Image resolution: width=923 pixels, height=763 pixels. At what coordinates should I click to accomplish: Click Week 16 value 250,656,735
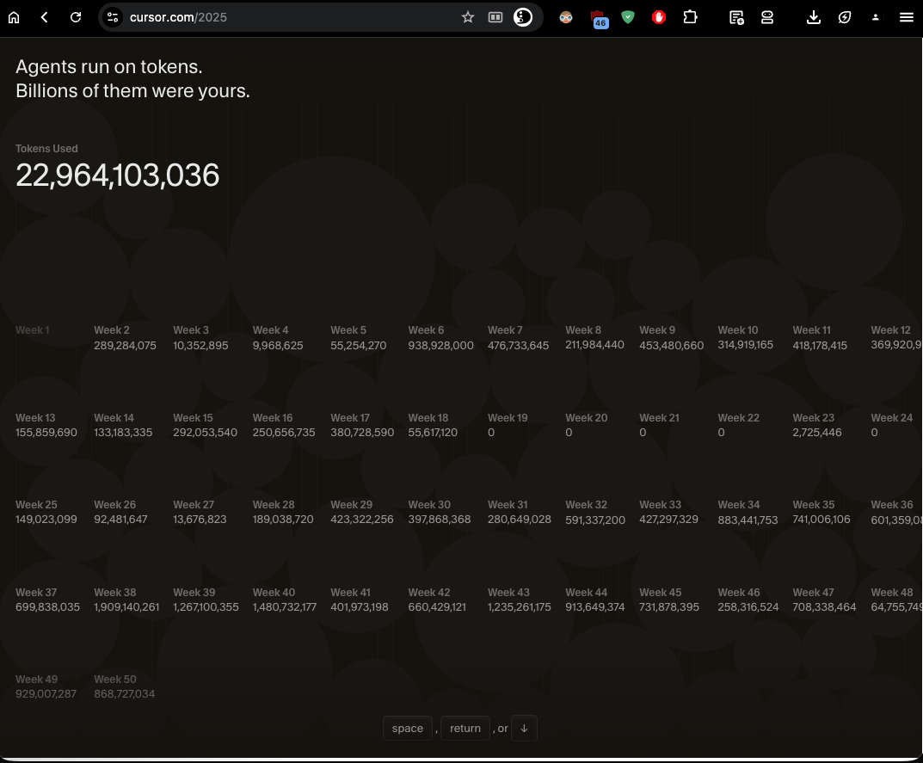[284, 432]
